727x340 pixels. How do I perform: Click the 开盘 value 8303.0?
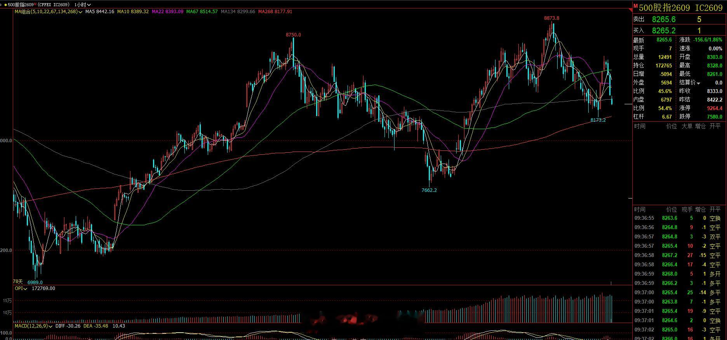tap(715, 57)
